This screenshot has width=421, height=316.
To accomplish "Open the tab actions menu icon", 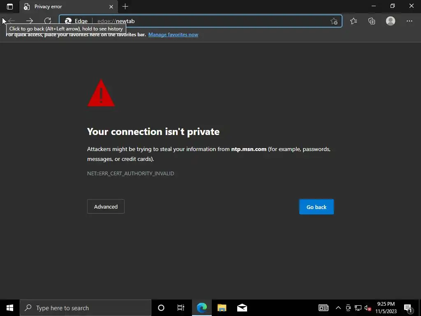I will [x=10, y=7].
